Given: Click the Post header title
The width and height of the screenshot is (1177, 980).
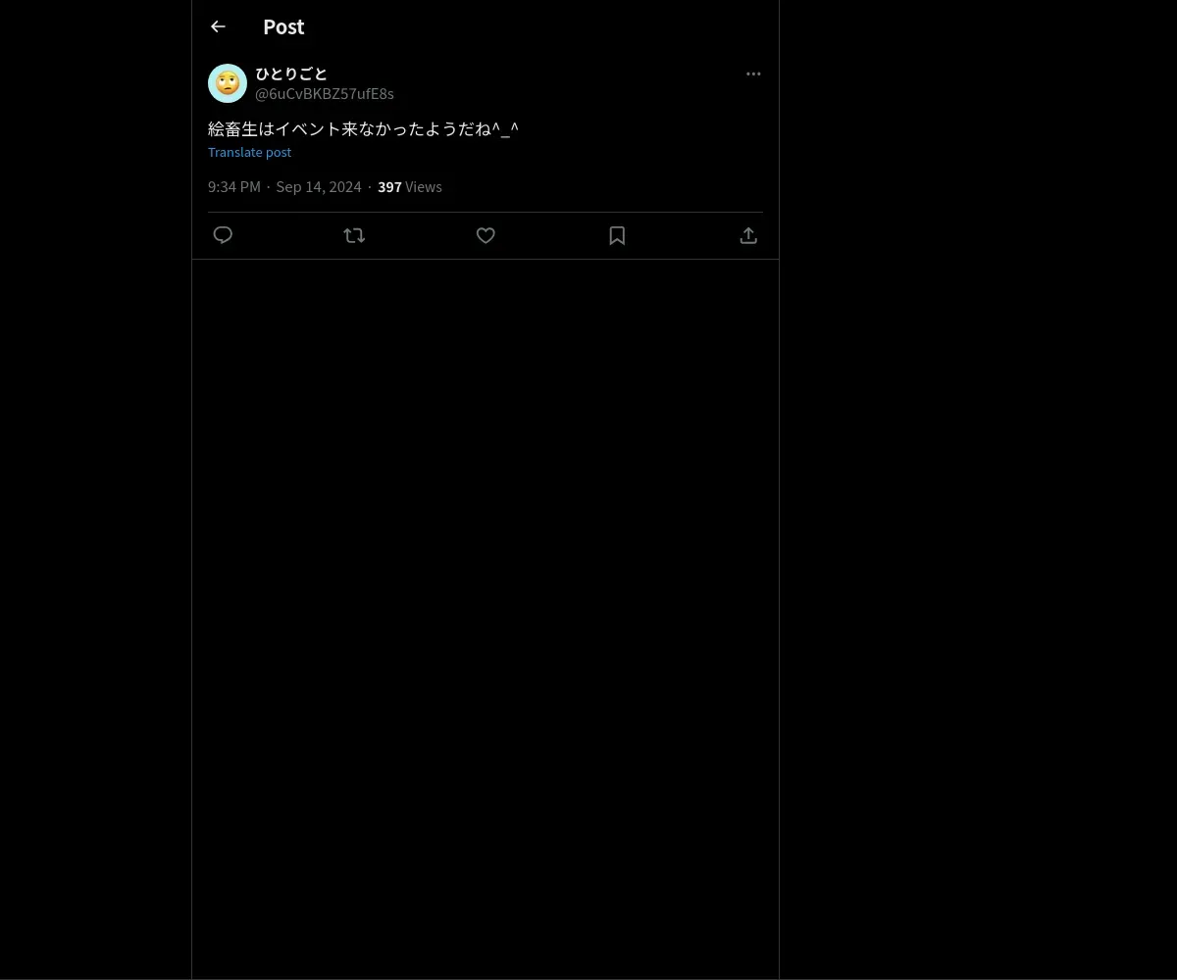Looking at the screenshot, I should click(x=283, y=26).
